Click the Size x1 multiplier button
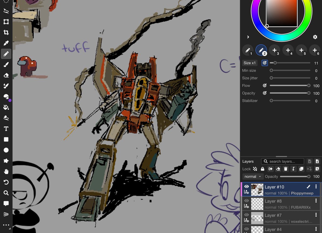Screen dimensions: 322x233 pos(250,63)
